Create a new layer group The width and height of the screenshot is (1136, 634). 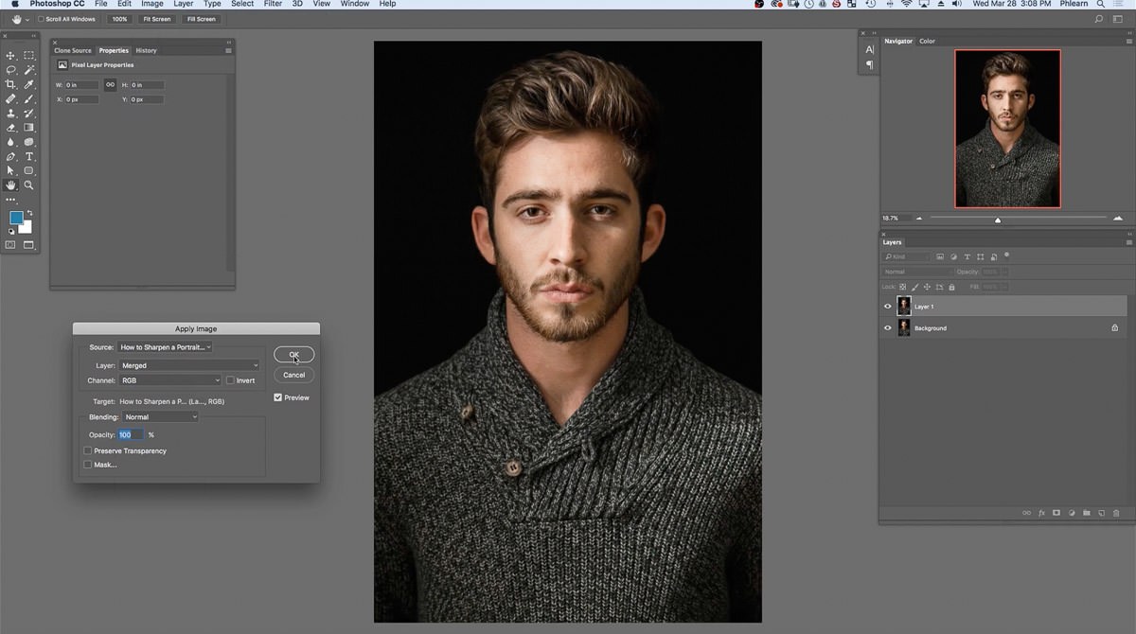pos(1087,513)
